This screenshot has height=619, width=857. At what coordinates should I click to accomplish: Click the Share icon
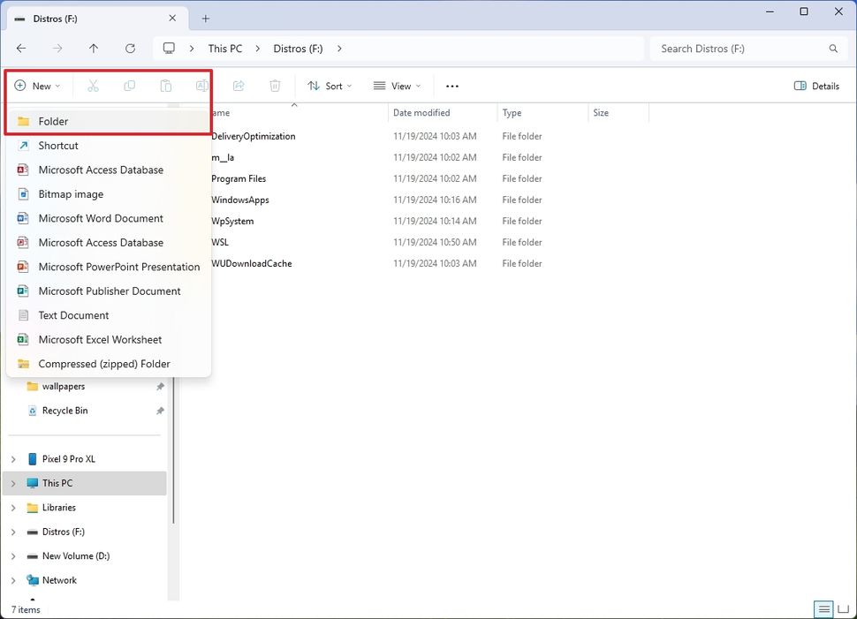[238, 86]
